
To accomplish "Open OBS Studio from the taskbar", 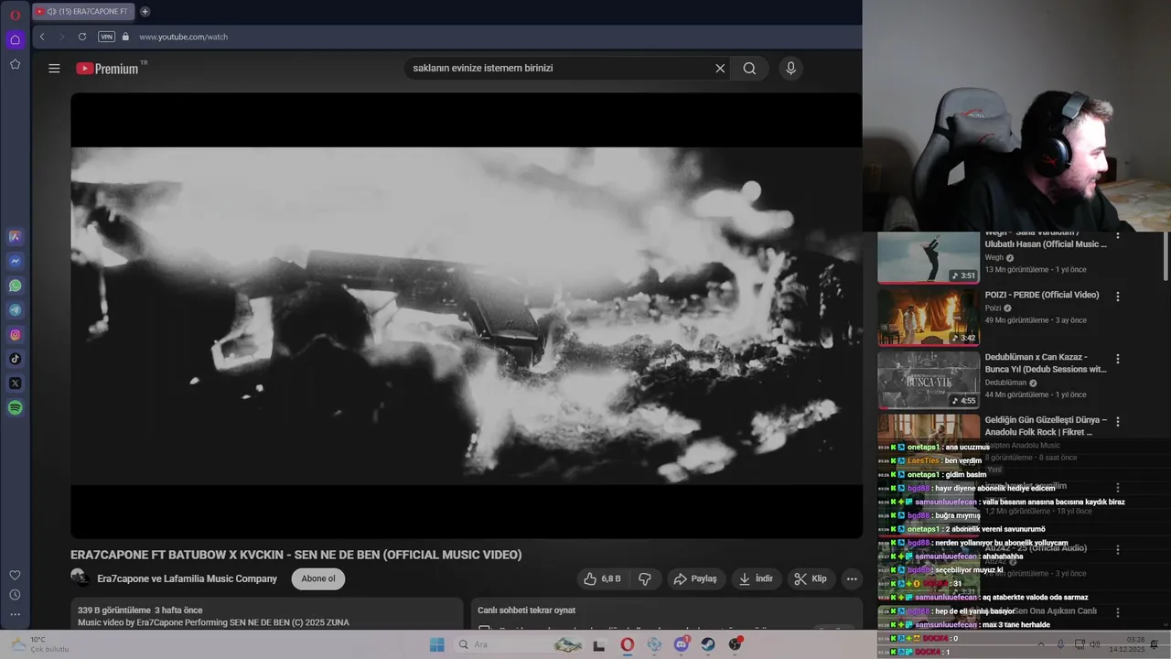I will coord(736,644).
